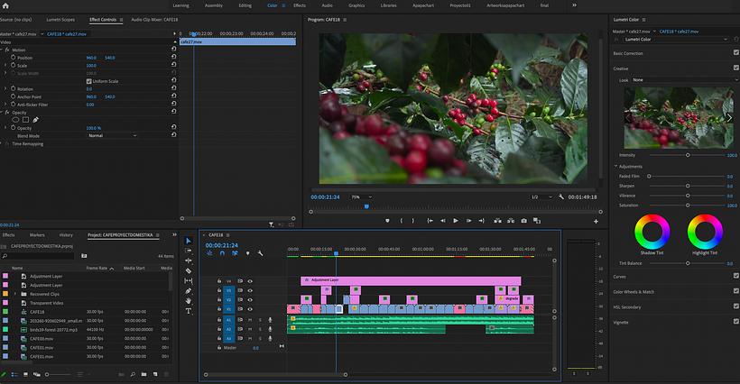Screen dimensions: 740x384
Task: Click the Shadow Tint color wheel
Action: 651,232
